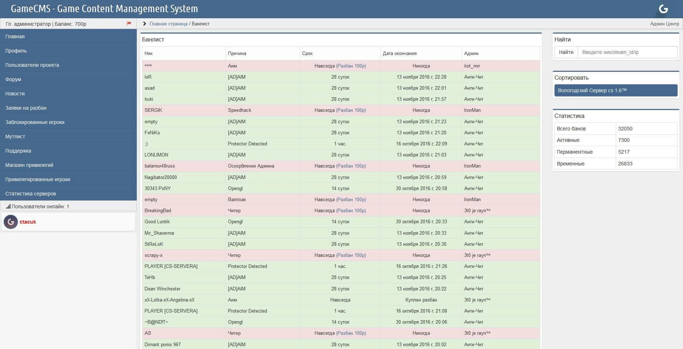Viewport: 683px width, 349px height.
Task: Click Разбан 100р link for SERGIK
Action: pos(351,110)
